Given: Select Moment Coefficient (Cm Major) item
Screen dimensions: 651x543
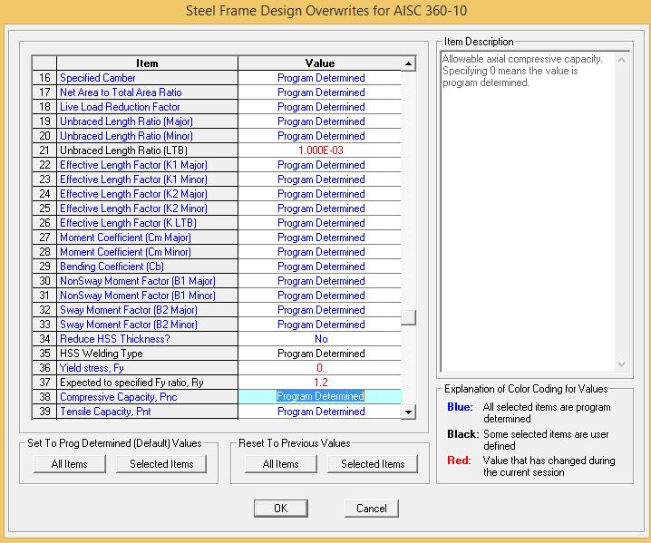Looking at the screenshot, I should pos(147,238).
